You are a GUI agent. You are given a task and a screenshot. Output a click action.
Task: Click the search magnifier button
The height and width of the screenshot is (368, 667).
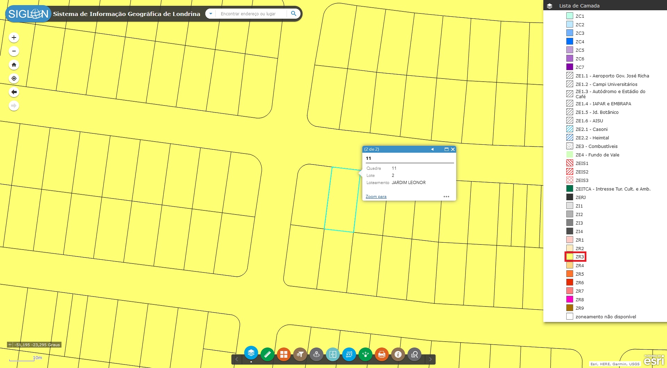[x=294, y=14]
